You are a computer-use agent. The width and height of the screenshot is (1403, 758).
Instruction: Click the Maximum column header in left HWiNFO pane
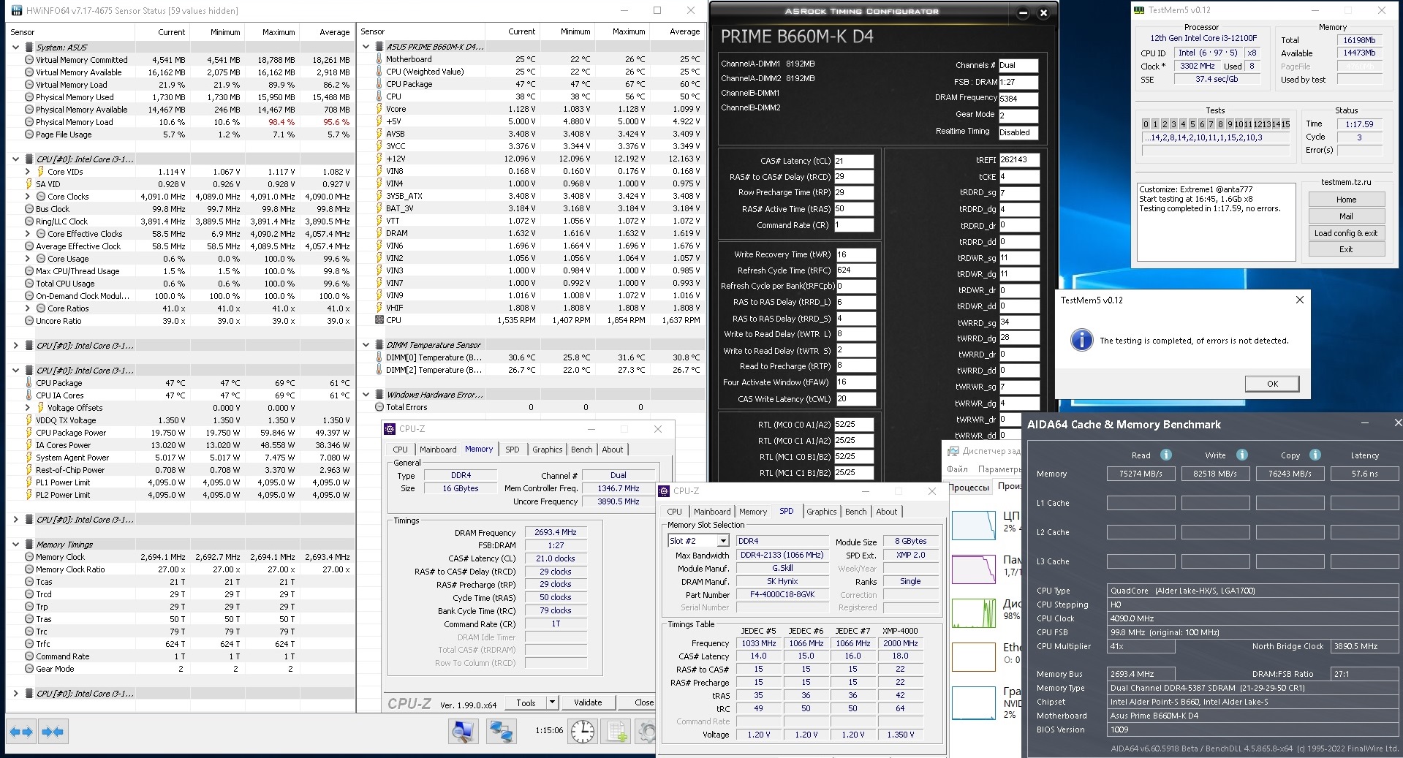tap(279, 32)
